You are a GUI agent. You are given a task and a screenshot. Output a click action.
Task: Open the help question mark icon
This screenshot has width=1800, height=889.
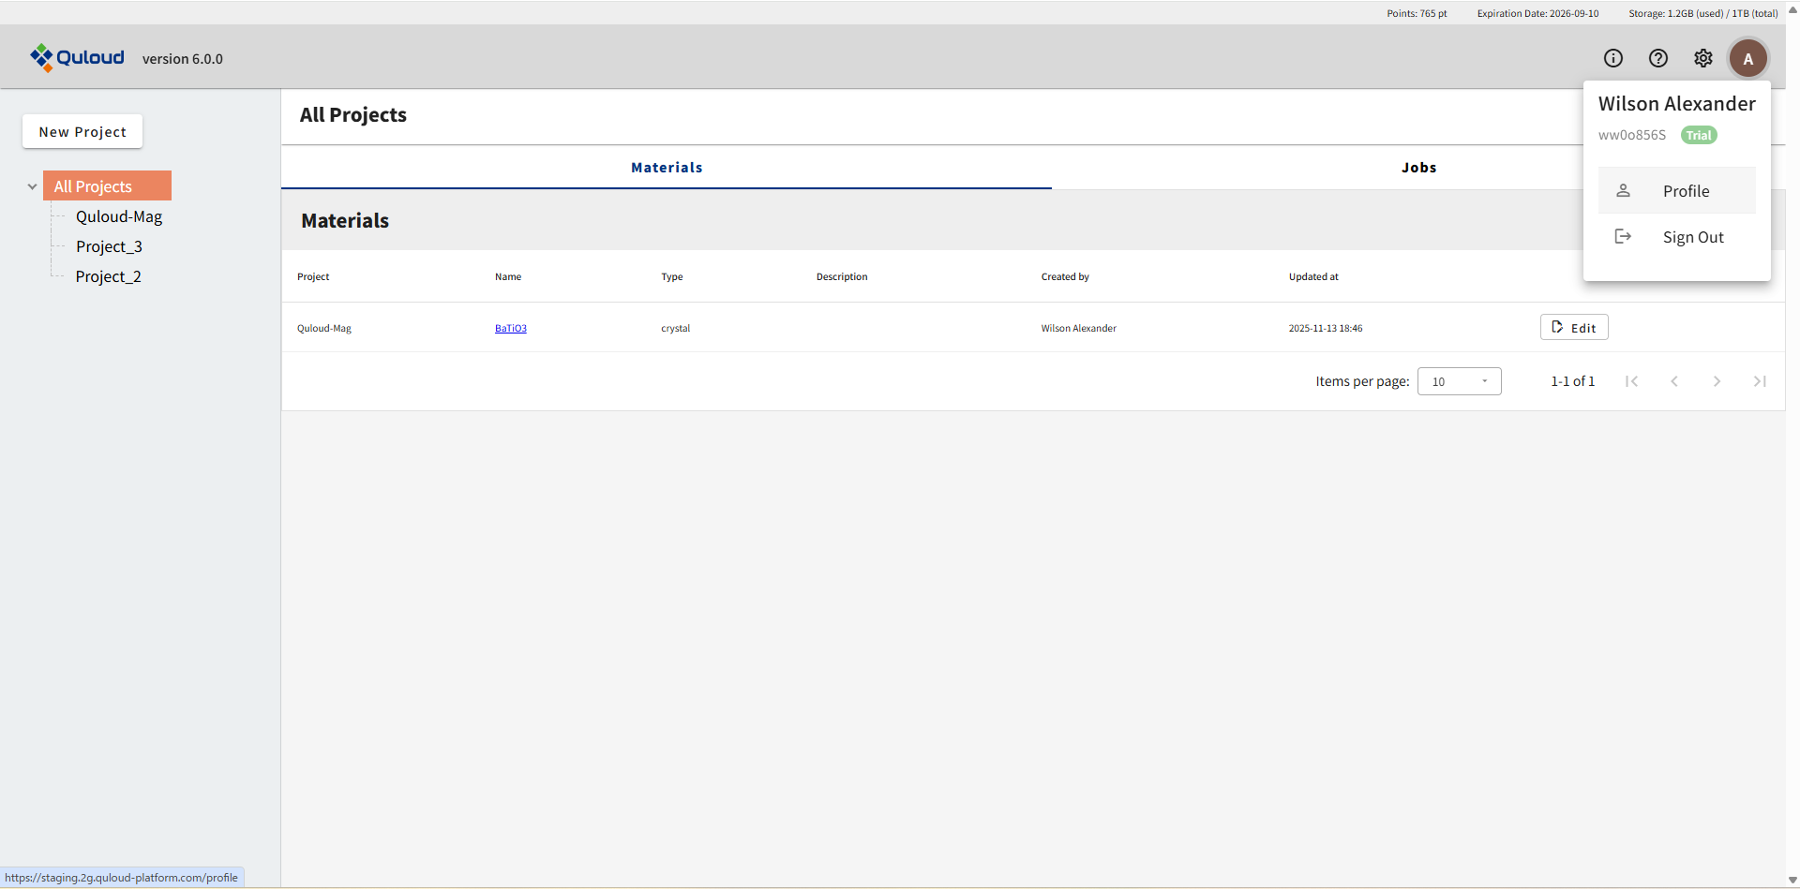pyautogui.click(x=1657, y=58)
